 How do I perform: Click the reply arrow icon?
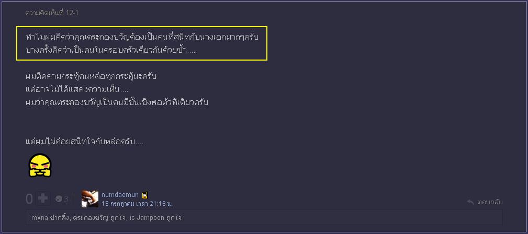[x=470, y=202]
